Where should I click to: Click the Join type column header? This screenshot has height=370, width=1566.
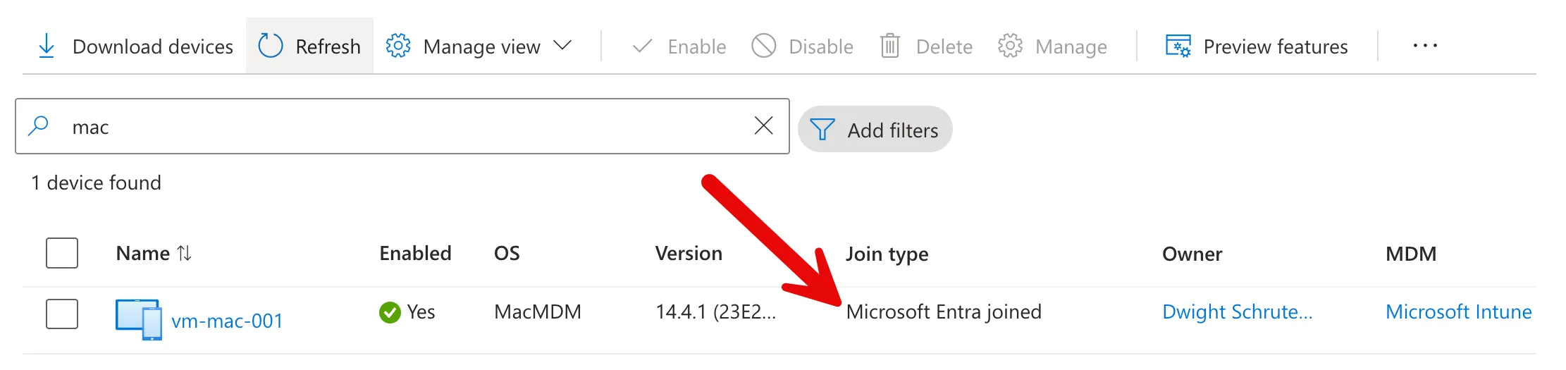click(887, 254)
